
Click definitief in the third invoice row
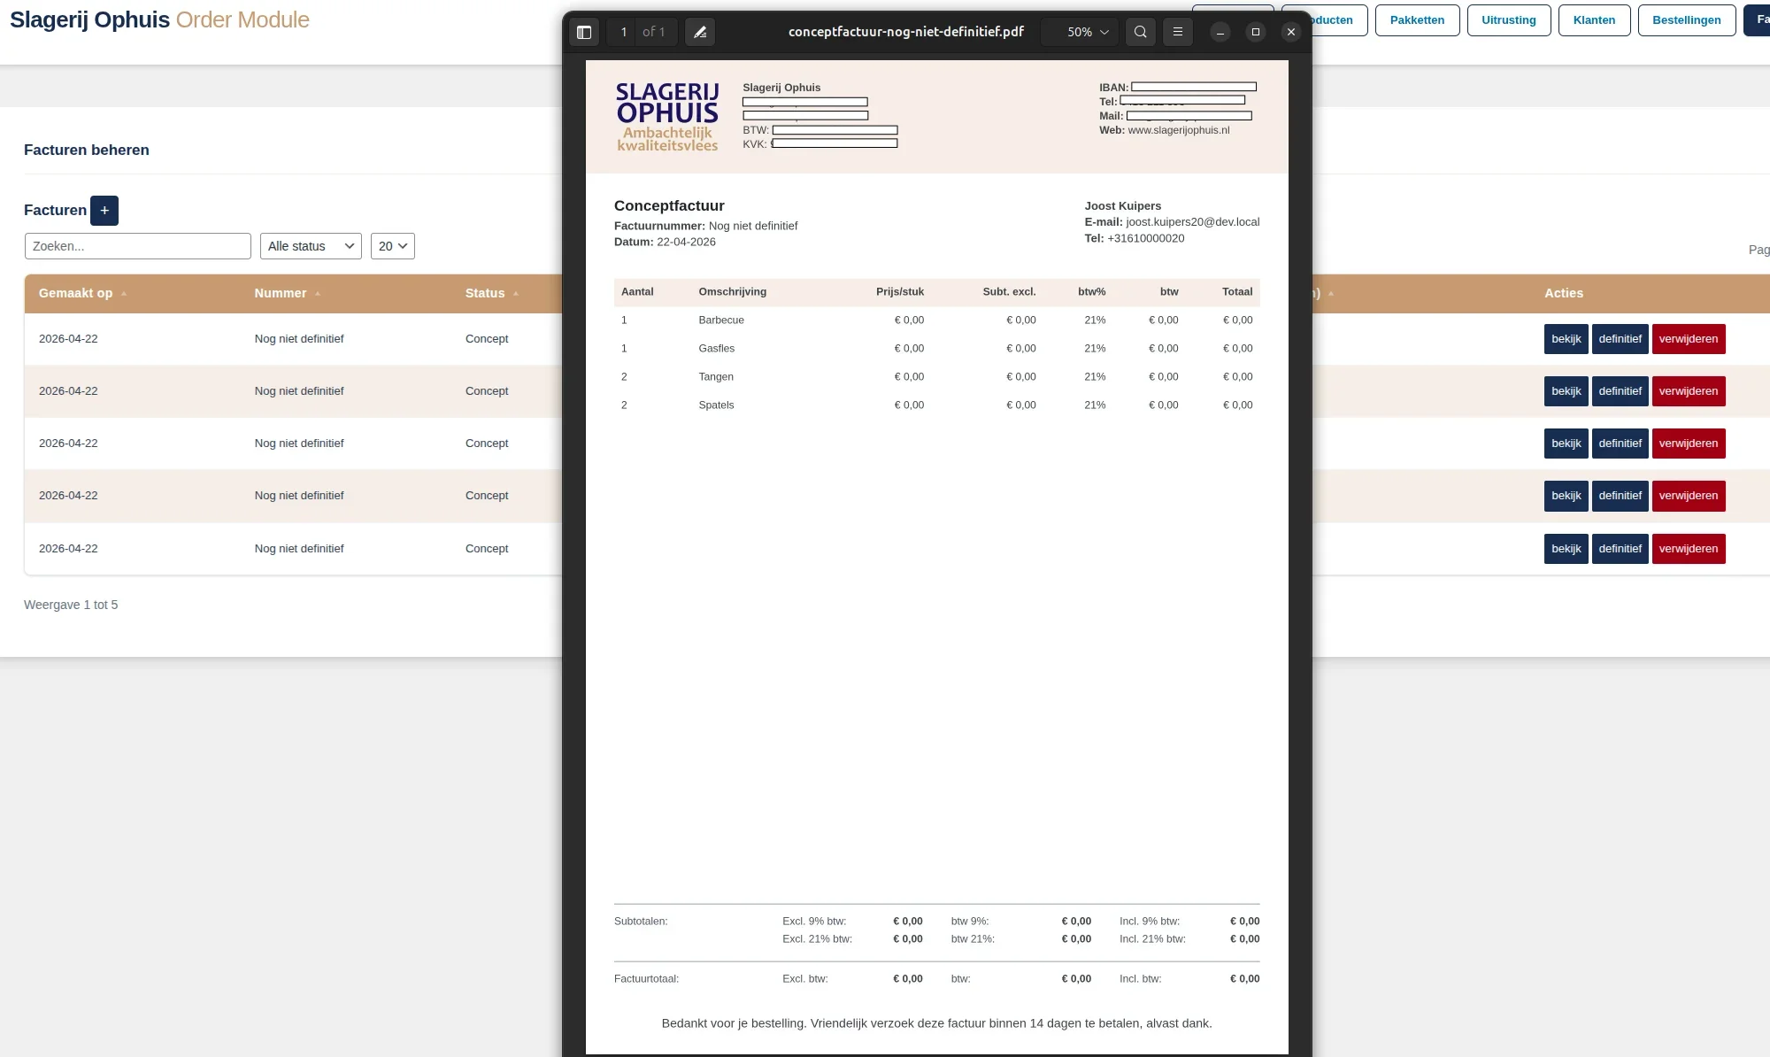tap(1620, 444)
